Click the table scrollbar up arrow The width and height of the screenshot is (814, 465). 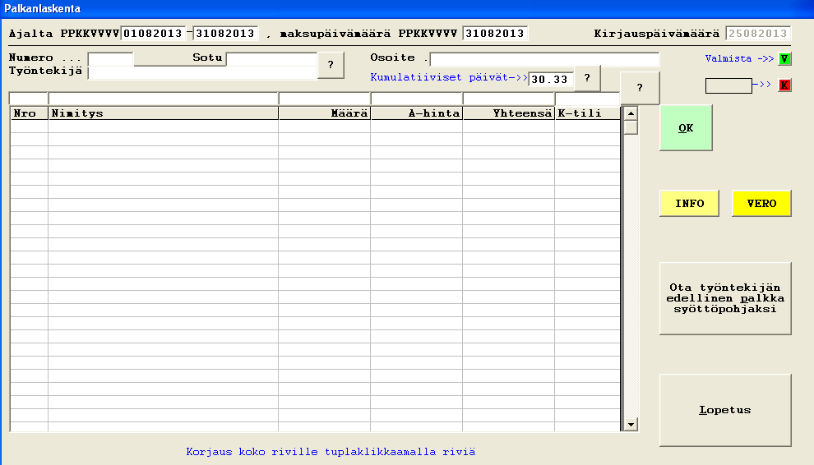tap(631, 113)
